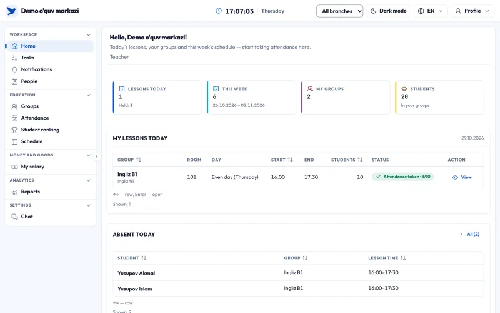
Task: Open Groups page
Action: tap(51, 106)
